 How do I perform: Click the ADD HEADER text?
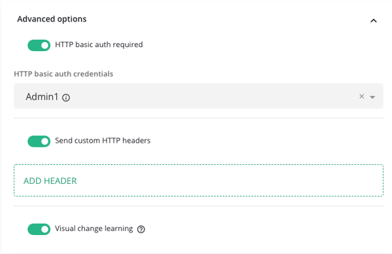point(50,181)
